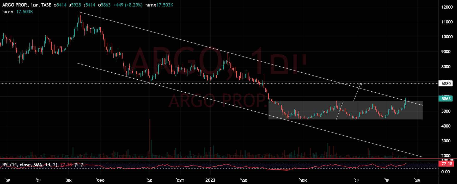Click the 2023 year label on time axis

pos(210,180)
